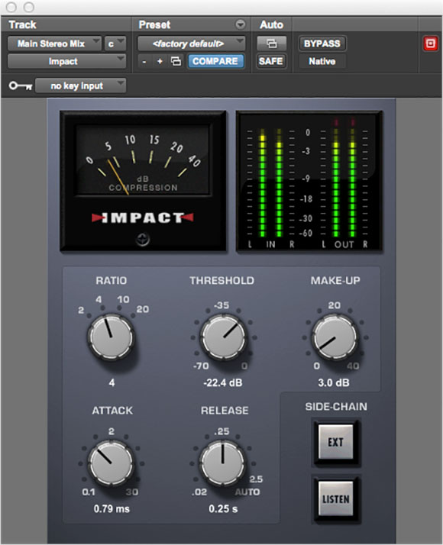Select the next preset with plus button
Screen dimensions: 443x545
pyautogui.click(x=160, y=62)
